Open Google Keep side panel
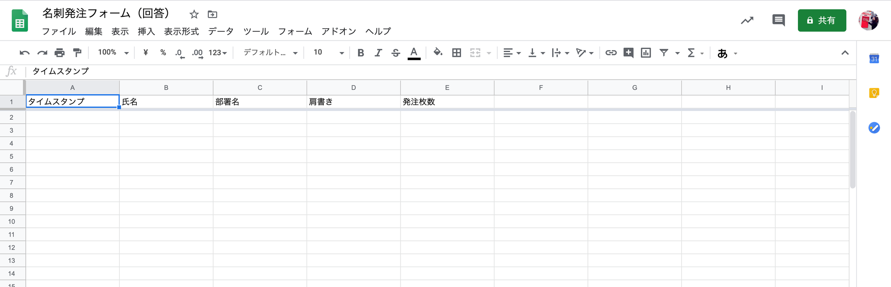 coord(874,93)
